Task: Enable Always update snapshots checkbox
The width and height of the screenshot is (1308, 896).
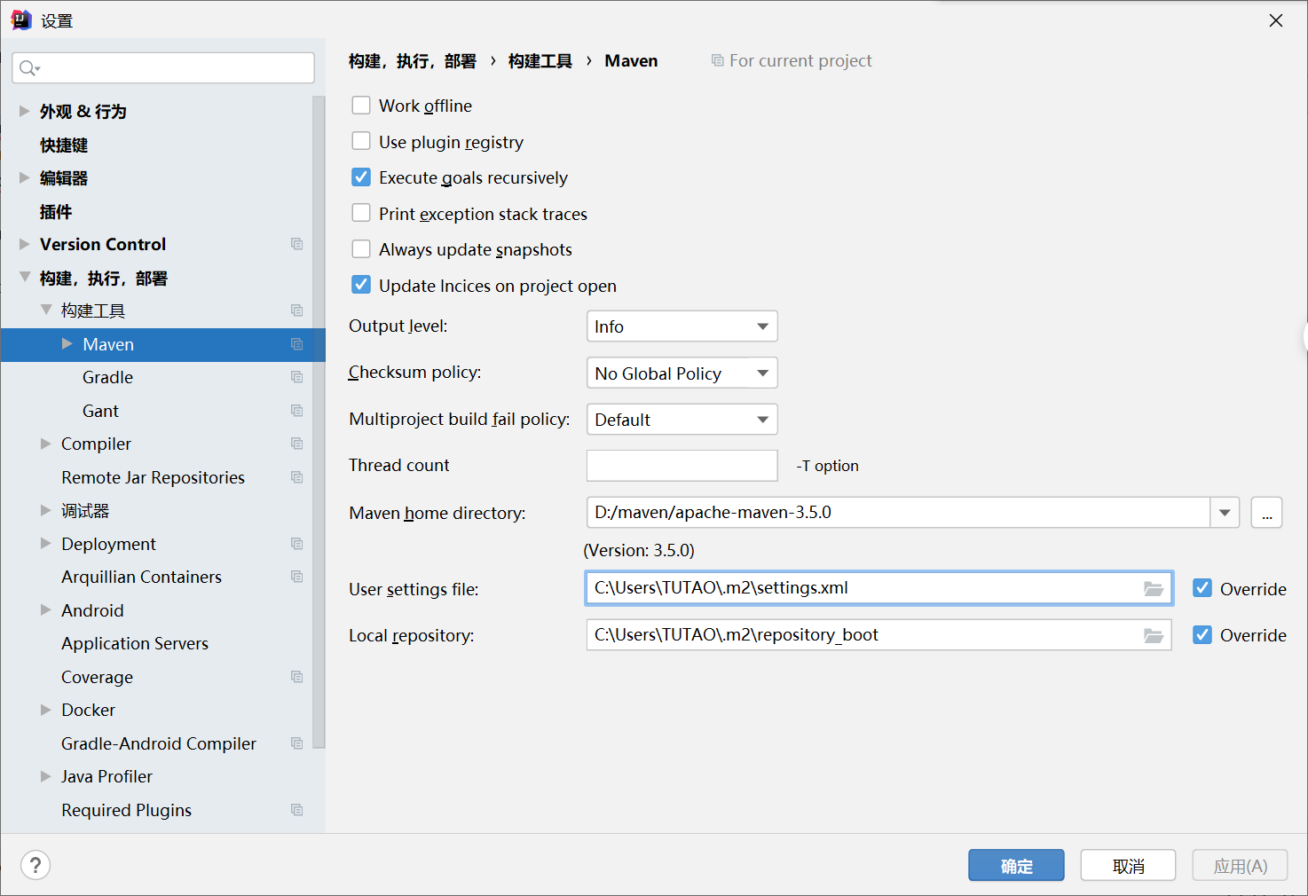Action: pos(361,249)
